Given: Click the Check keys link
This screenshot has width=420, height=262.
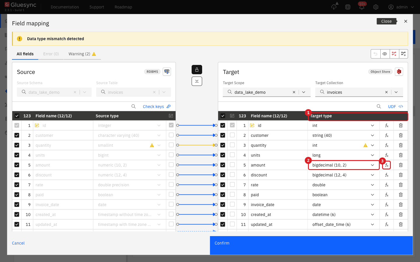Looking at the screenshot, I should click(157, 107).
